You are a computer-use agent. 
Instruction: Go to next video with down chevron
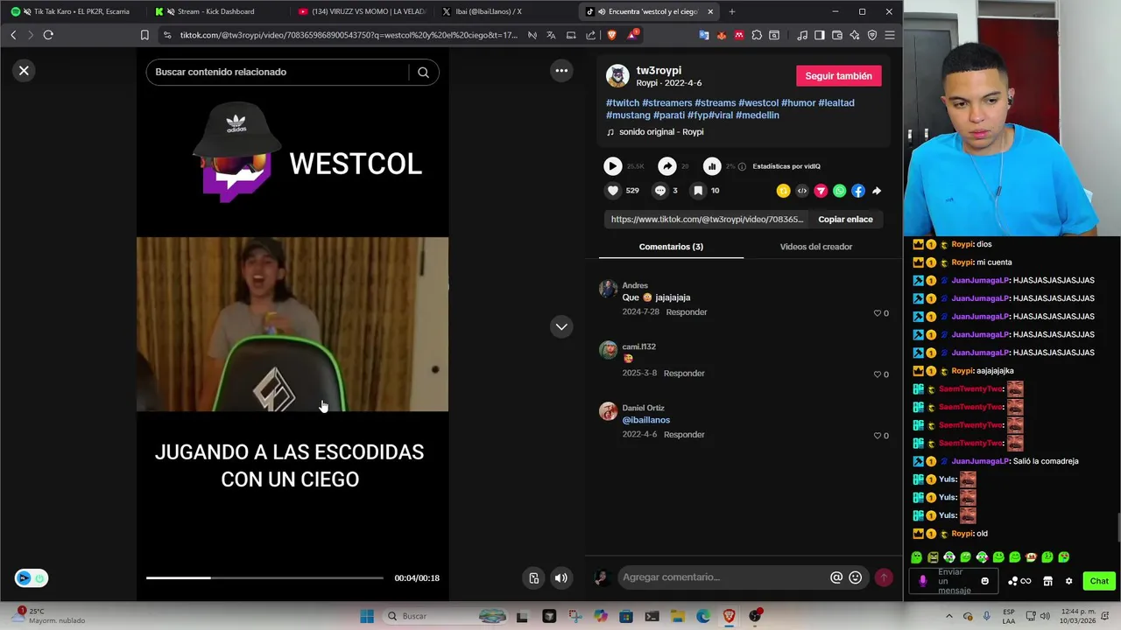[561, 326]
